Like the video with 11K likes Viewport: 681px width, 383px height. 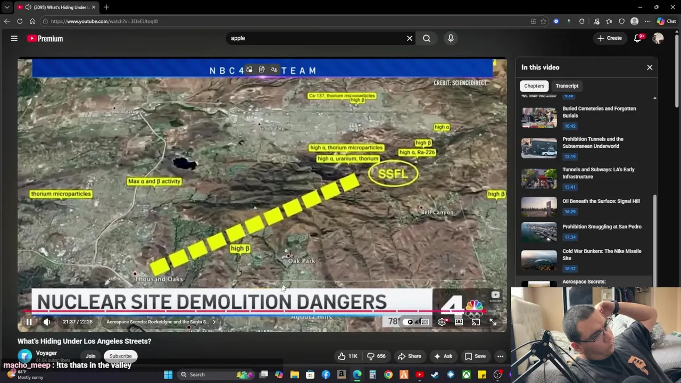coord(347,356)
